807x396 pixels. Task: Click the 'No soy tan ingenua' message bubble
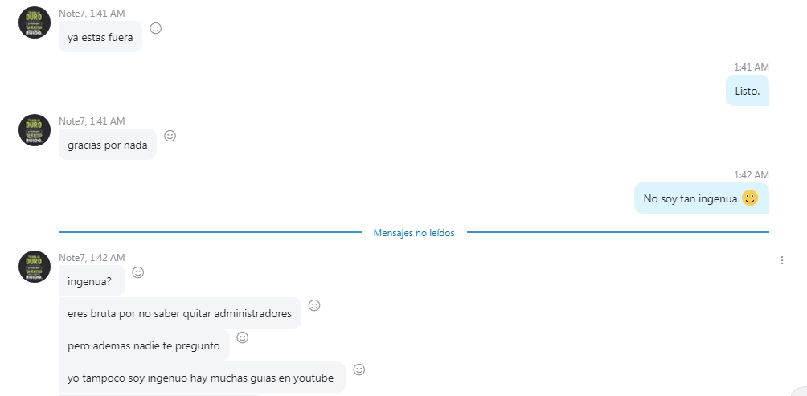coord(702,198)
